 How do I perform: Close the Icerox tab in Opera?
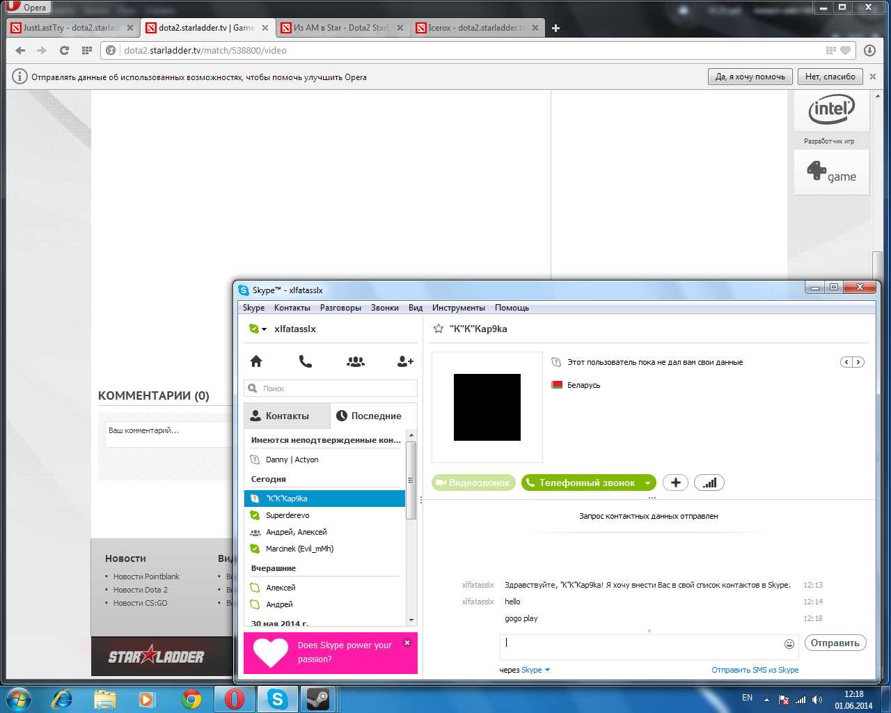coord(535,28)
